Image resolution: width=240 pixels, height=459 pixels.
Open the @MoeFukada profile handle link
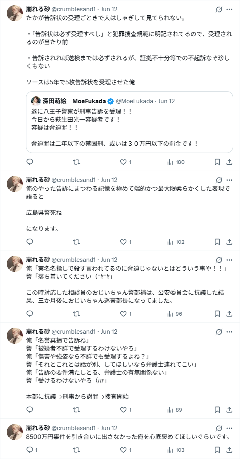135,101
